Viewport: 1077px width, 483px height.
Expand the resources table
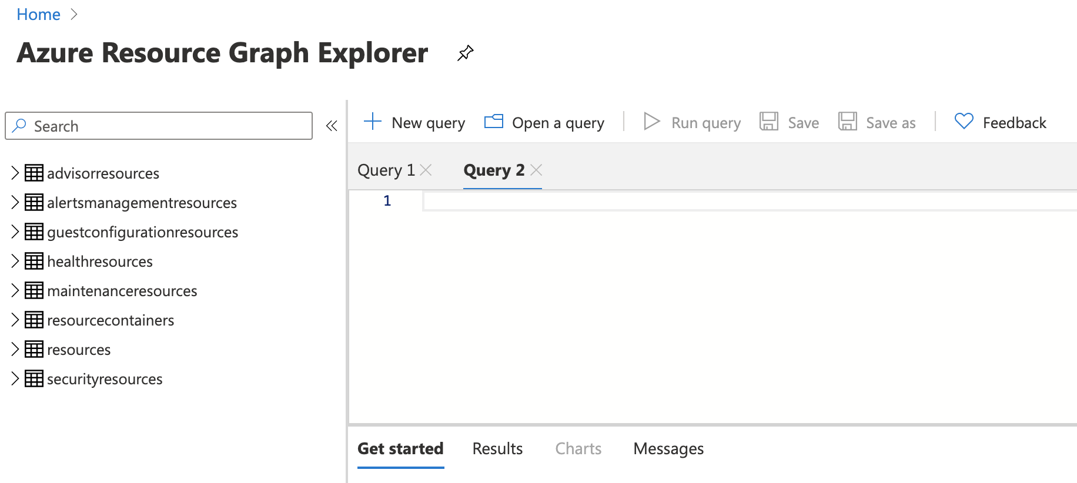click(x=15, y=349)
